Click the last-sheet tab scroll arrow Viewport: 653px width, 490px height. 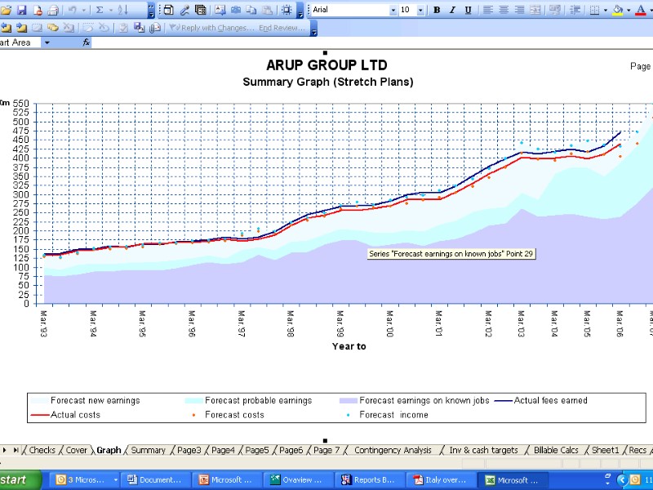point(16,450)
